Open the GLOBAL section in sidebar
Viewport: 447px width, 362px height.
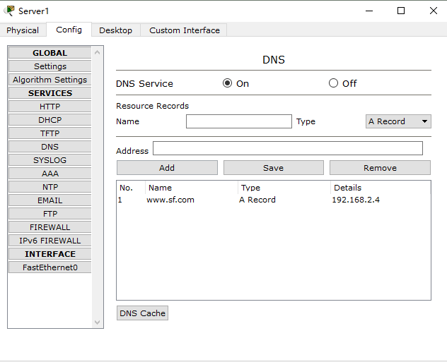point(50,53)
